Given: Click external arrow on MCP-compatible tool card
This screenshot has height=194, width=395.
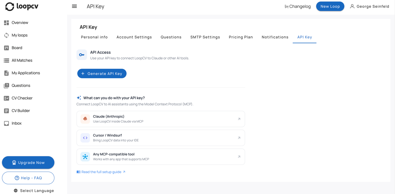Looking at the screenshot, I should [x=239, y=157].
